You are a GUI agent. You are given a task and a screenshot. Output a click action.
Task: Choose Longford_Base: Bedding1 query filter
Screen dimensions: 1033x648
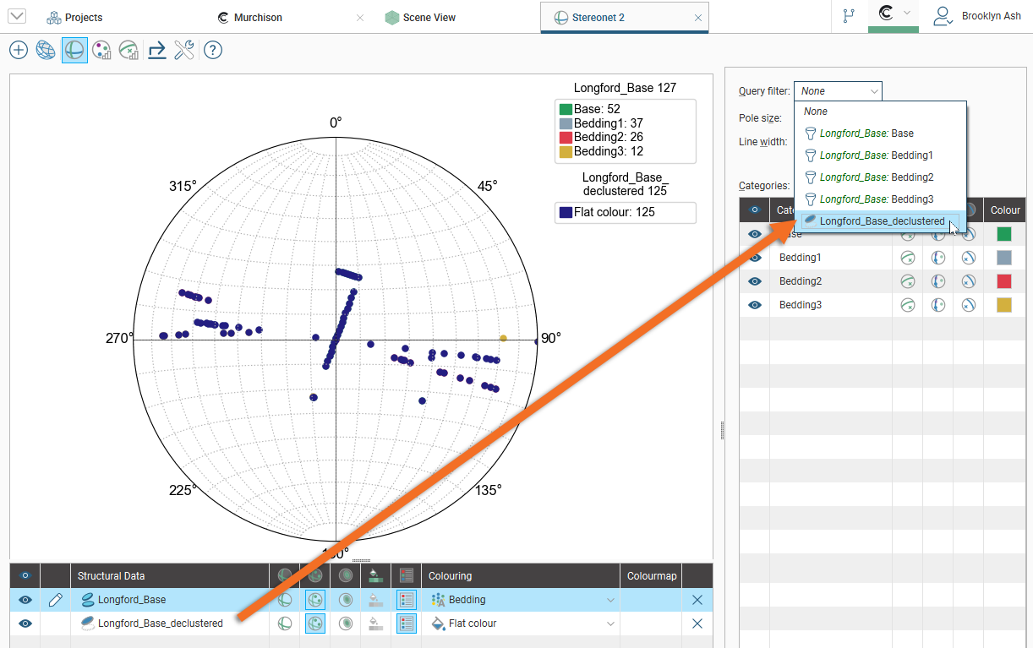pos(880,155)
